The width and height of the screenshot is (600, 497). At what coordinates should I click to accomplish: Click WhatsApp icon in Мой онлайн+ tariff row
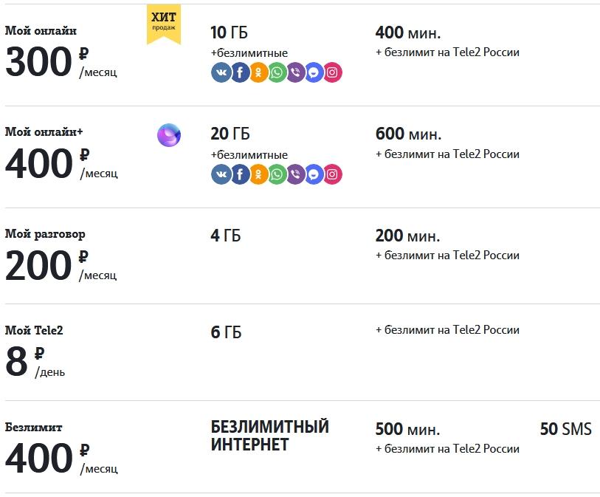(x=277, y=174)
